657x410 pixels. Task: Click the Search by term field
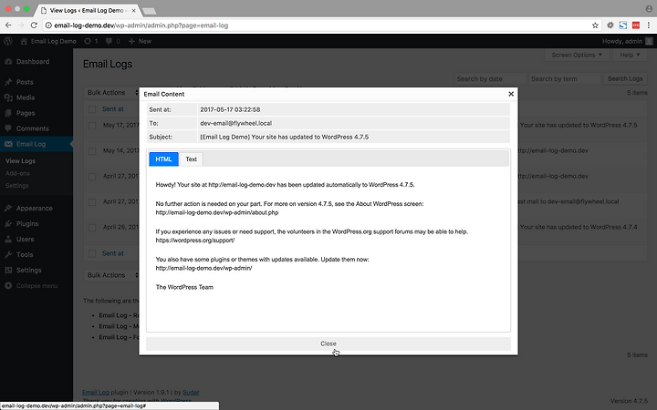click(x=565, y=78)
